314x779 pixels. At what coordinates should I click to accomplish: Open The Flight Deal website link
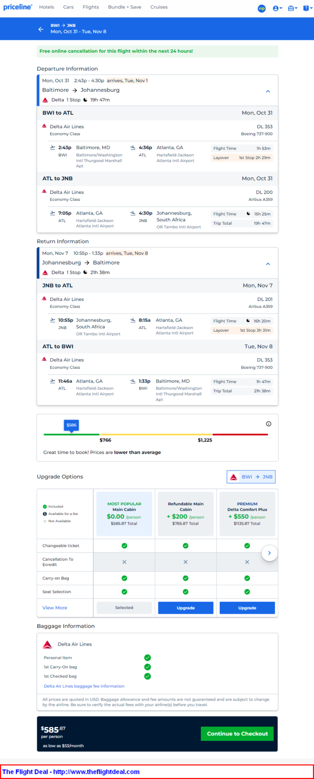(x=71, y=771)
